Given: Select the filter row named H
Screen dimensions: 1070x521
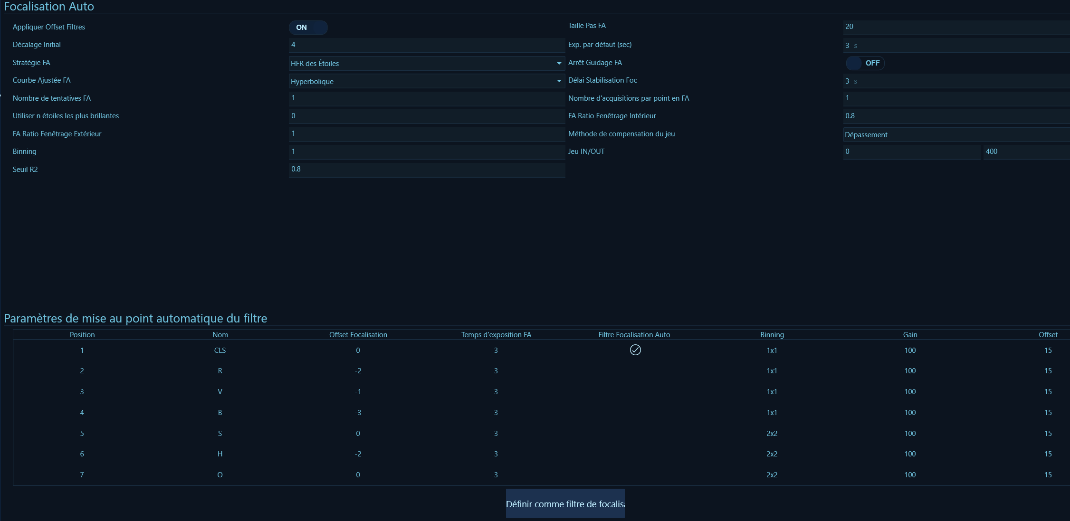Looking at the screenshot, I should (220, 454).
